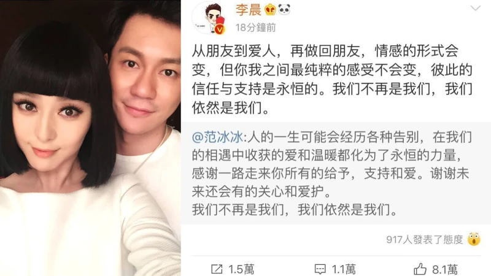
Task: Click the orange V verification badge
Action: [220, 29]
